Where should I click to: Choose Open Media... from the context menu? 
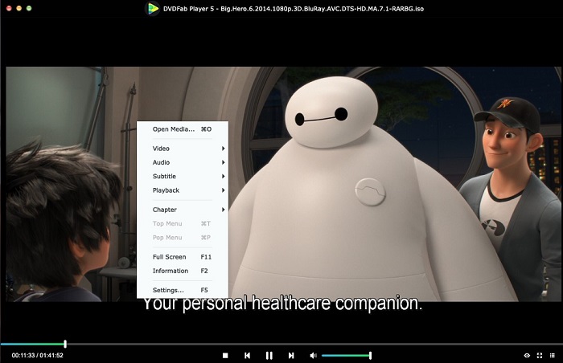coord(183,129)
